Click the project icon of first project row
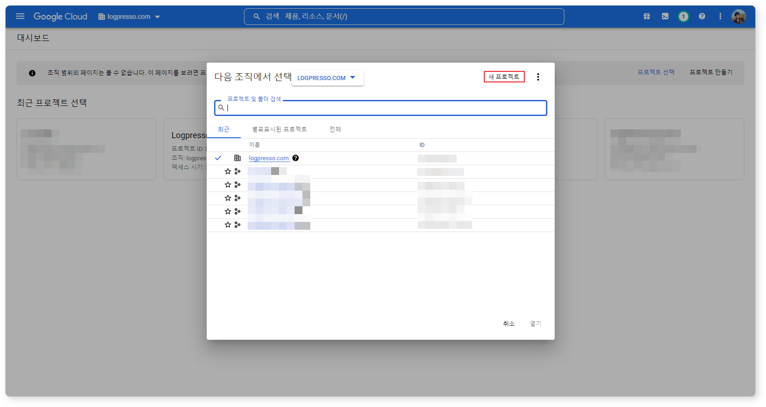This screenshot has height=407, width=766. 238,171
